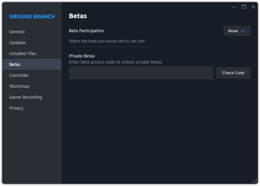
Task: Click the Private Betas label text
Action: point(82,56)
